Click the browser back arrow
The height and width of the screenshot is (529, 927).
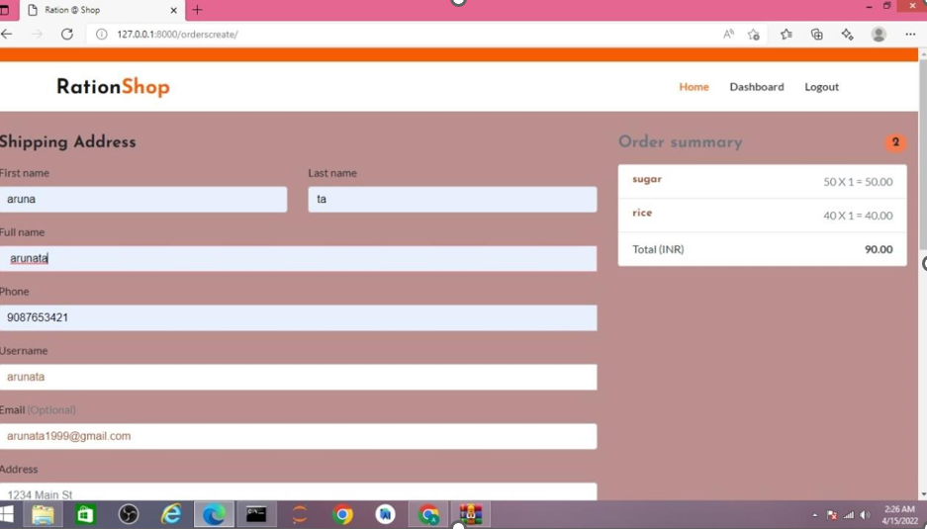pos(8,34)
